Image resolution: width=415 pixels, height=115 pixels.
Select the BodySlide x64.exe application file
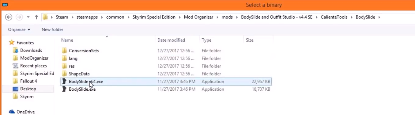point(166,82)
